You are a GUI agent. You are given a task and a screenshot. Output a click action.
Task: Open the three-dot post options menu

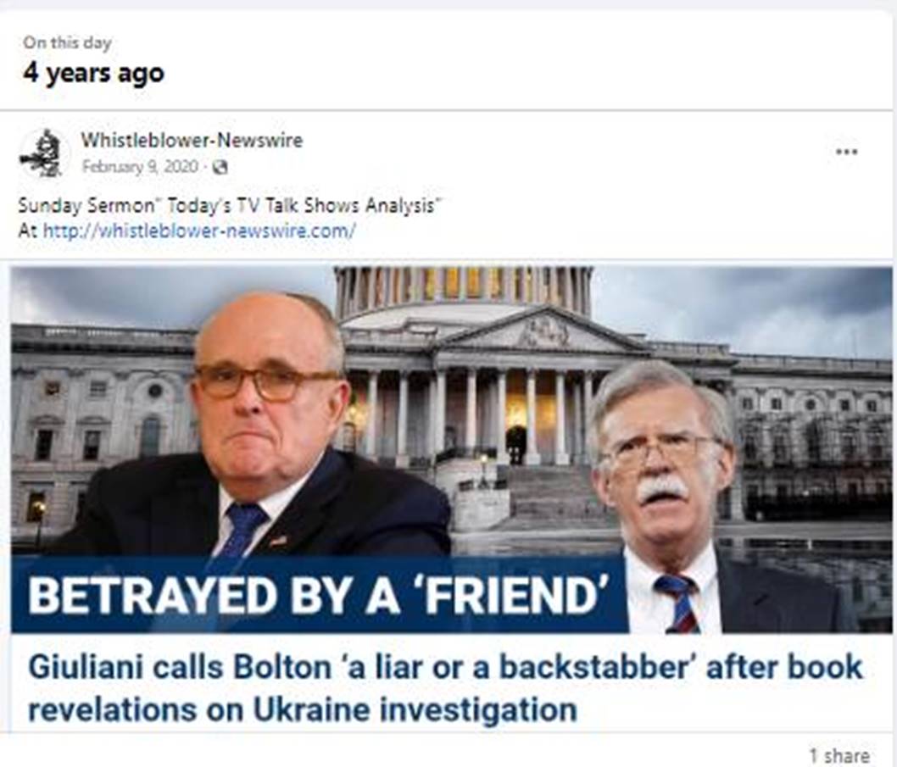click(x=847, y=153)
